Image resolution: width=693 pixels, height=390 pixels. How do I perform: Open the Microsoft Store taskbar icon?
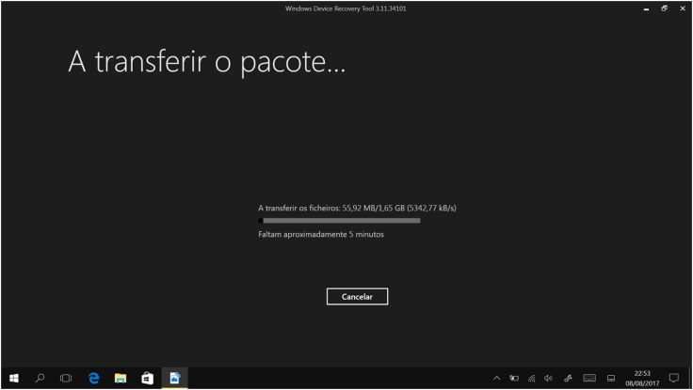147,379
